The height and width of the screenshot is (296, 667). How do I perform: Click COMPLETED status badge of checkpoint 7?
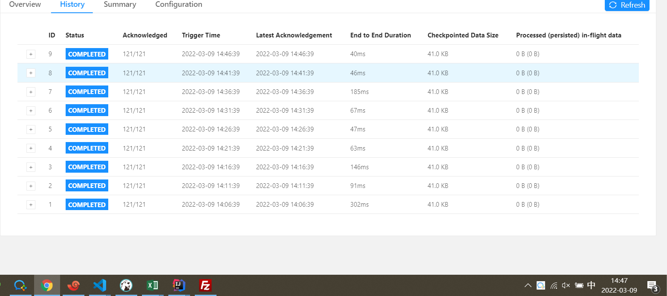[x=87, y=92]
